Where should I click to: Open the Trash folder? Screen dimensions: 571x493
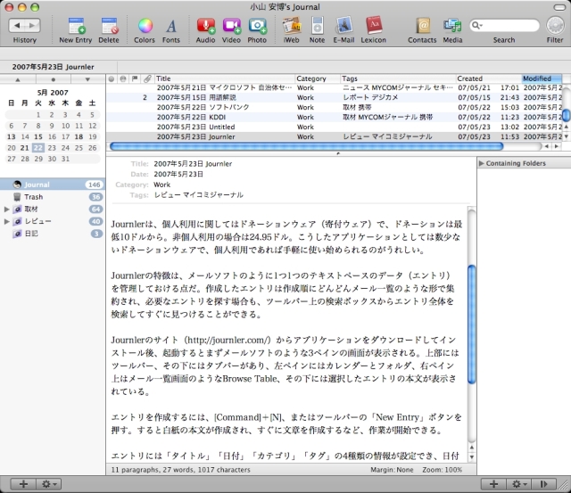pyautogui.click(x=53, y=197)
